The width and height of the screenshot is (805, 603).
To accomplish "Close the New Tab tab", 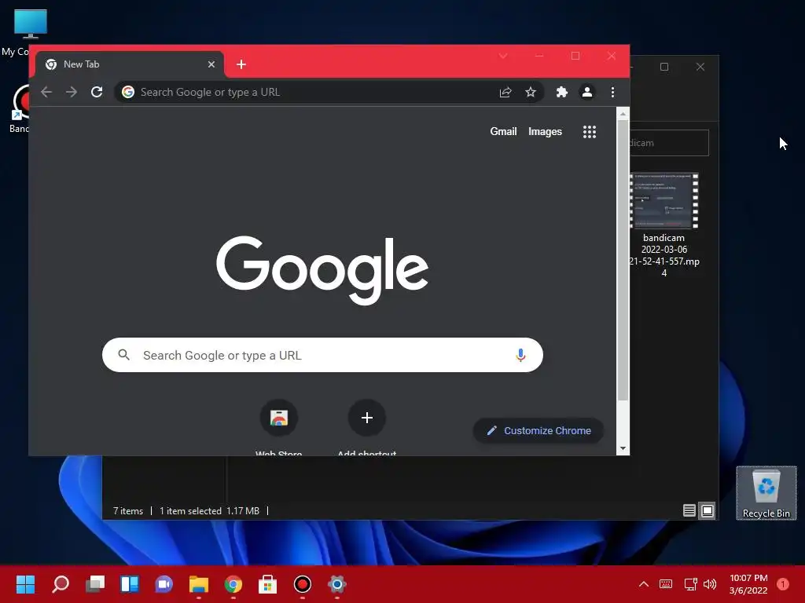I will (x=211, y=64).
